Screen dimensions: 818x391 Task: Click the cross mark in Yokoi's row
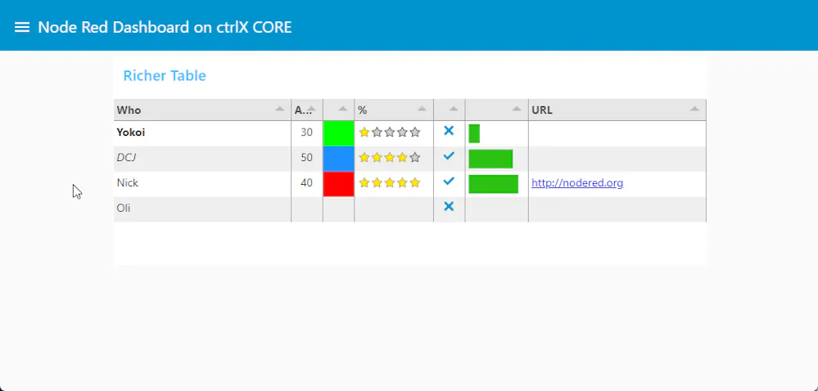point(449,131)
